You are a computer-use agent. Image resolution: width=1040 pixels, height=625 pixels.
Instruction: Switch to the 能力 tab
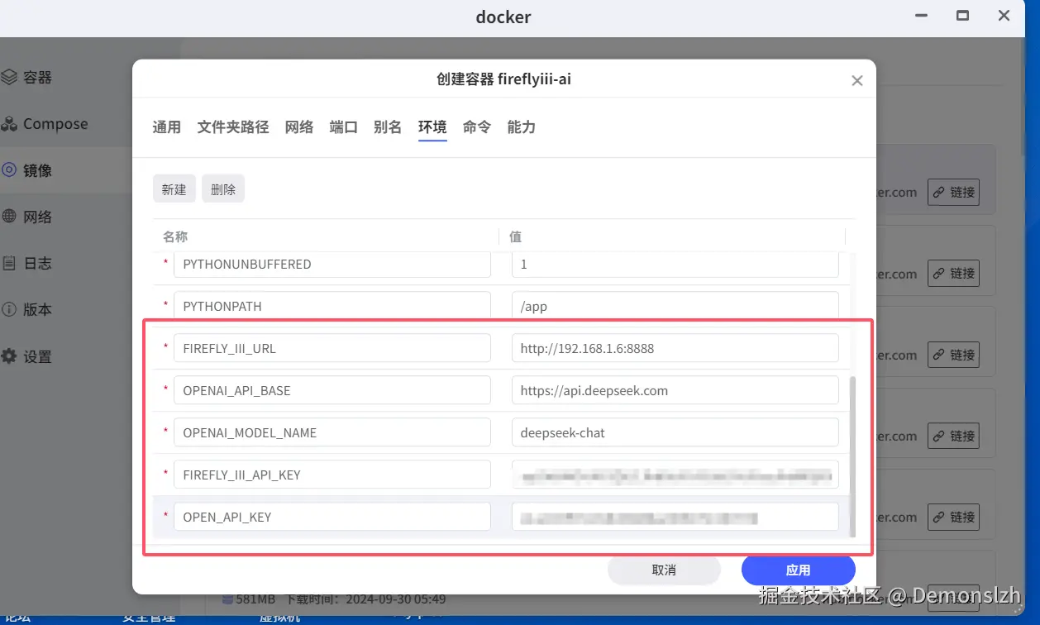point(521,127)
